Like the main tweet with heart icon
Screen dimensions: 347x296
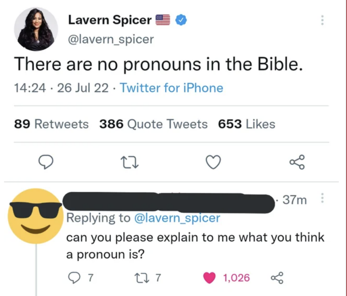214,162
